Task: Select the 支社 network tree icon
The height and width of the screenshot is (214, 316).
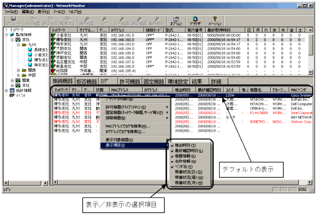Action: click(x=18, y=39)
